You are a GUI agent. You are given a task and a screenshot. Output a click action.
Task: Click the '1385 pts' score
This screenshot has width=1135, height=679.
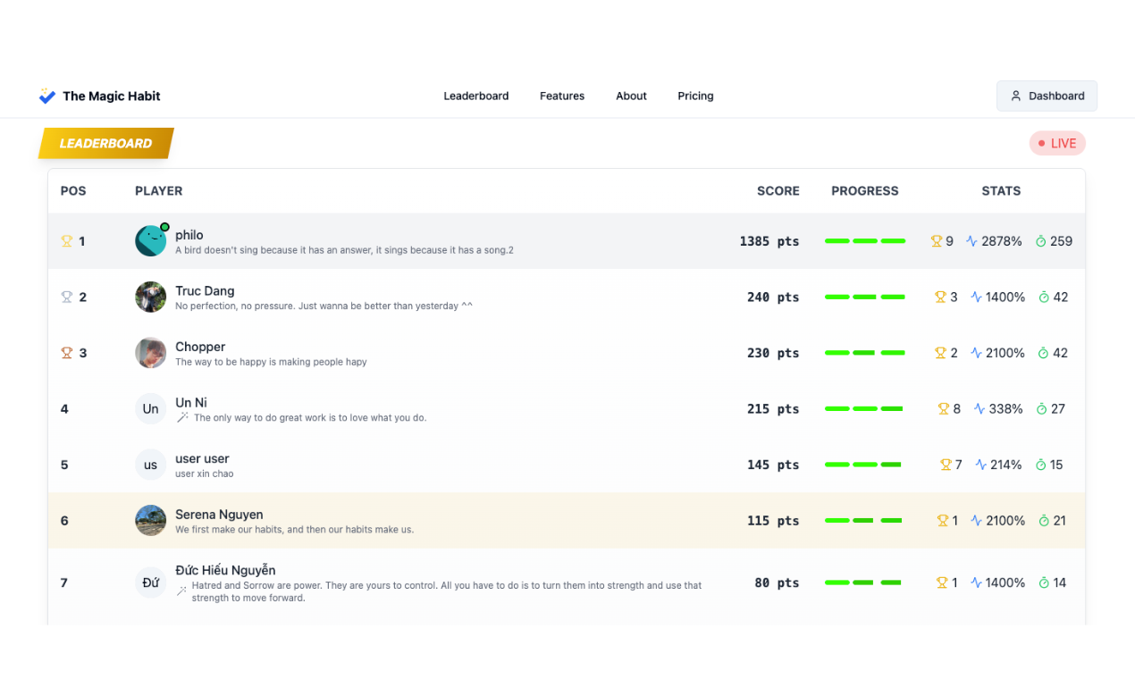coord(769,241)
